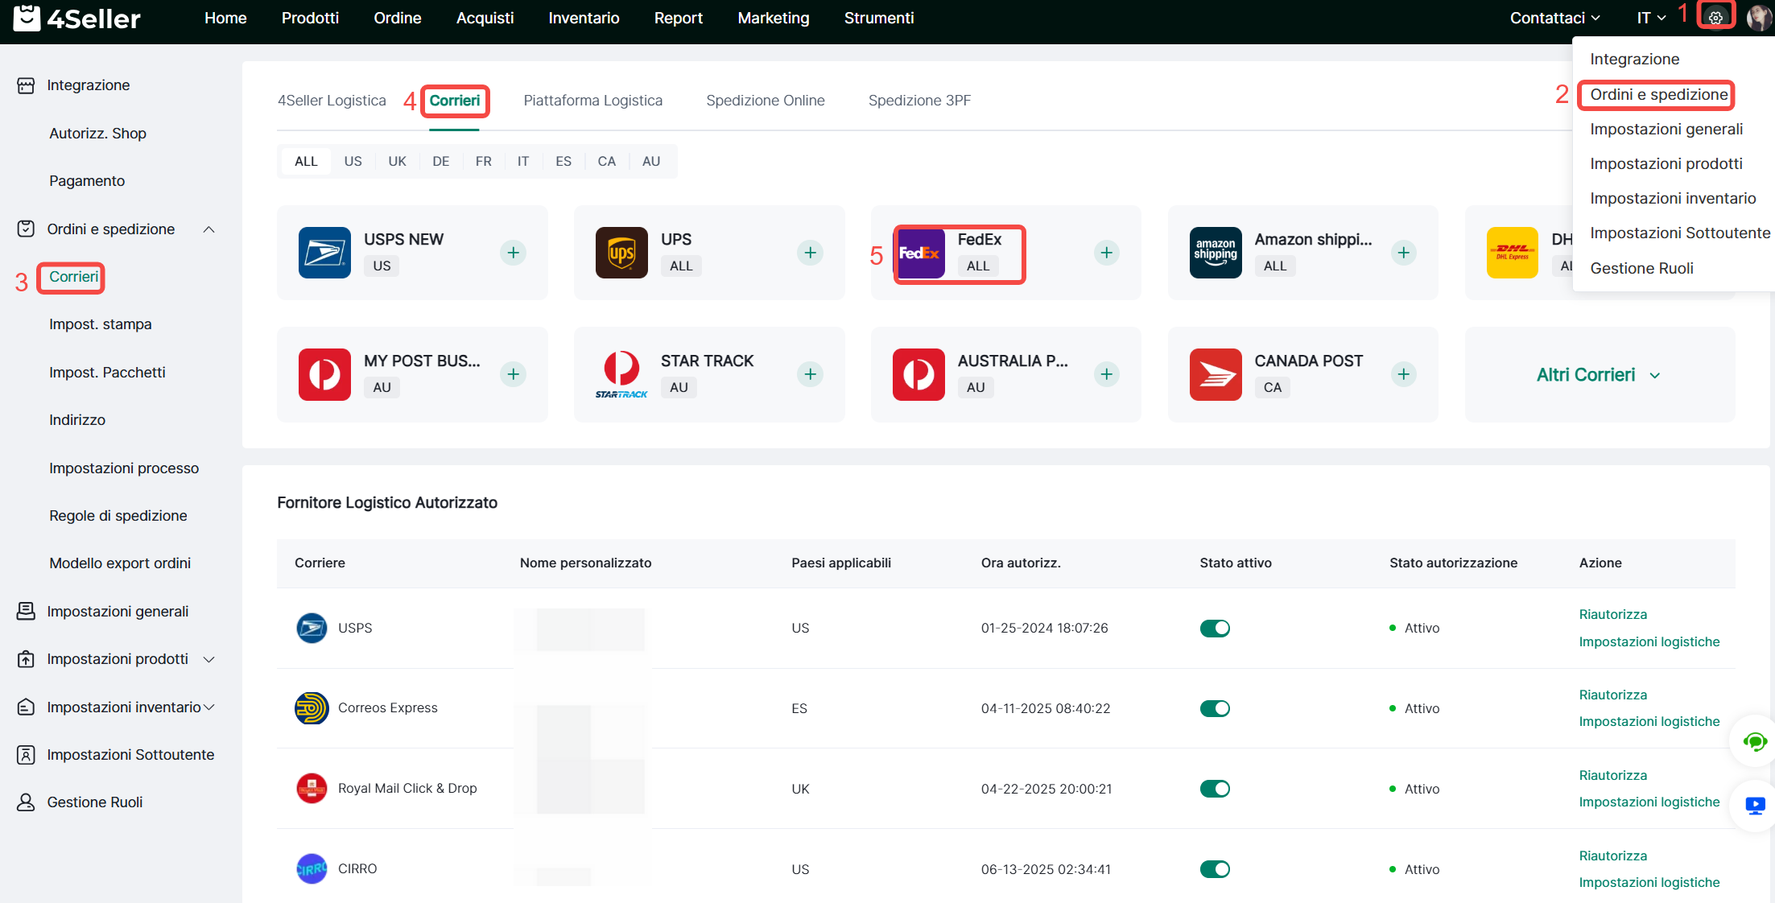
Task: Open the IT language dropdown
Action: (1651, 18)
